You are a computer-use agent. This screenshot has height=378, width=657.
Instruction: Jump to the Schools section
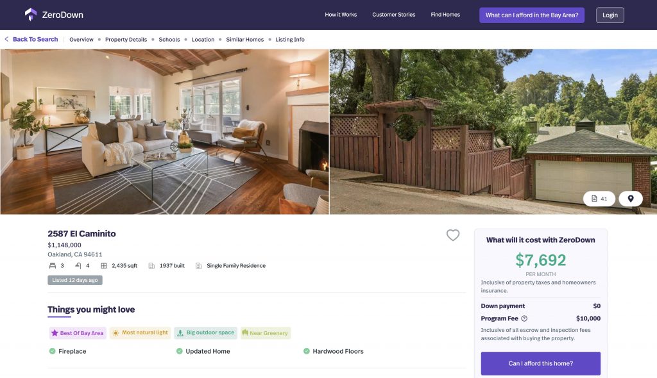pyautogui.click(x=169, y=40)
